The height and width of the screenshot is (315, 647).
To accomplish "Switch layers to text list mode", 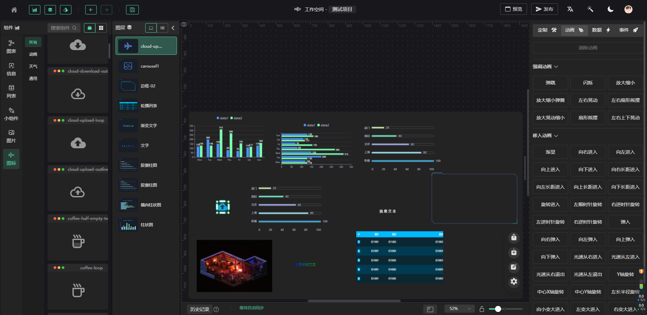I will click(162, 28).
